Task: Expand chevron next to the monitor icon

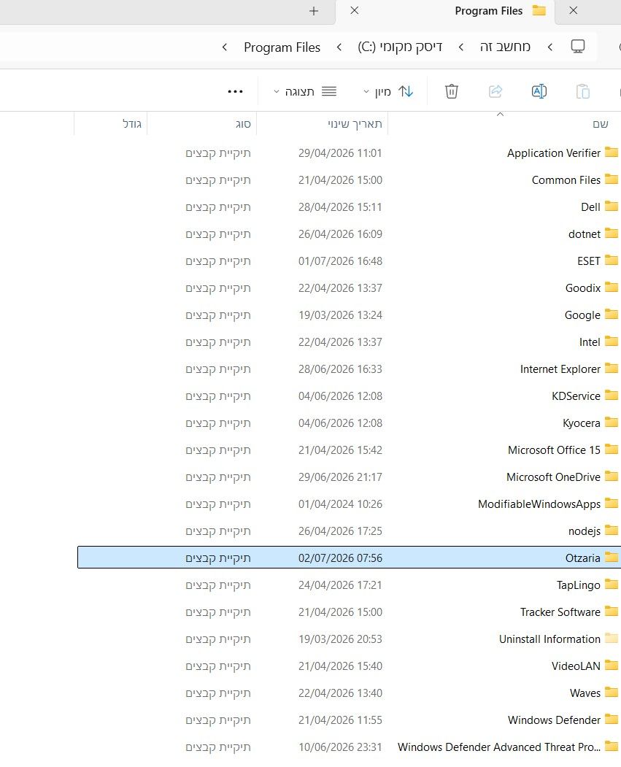Action: click(x=550, y=47)
